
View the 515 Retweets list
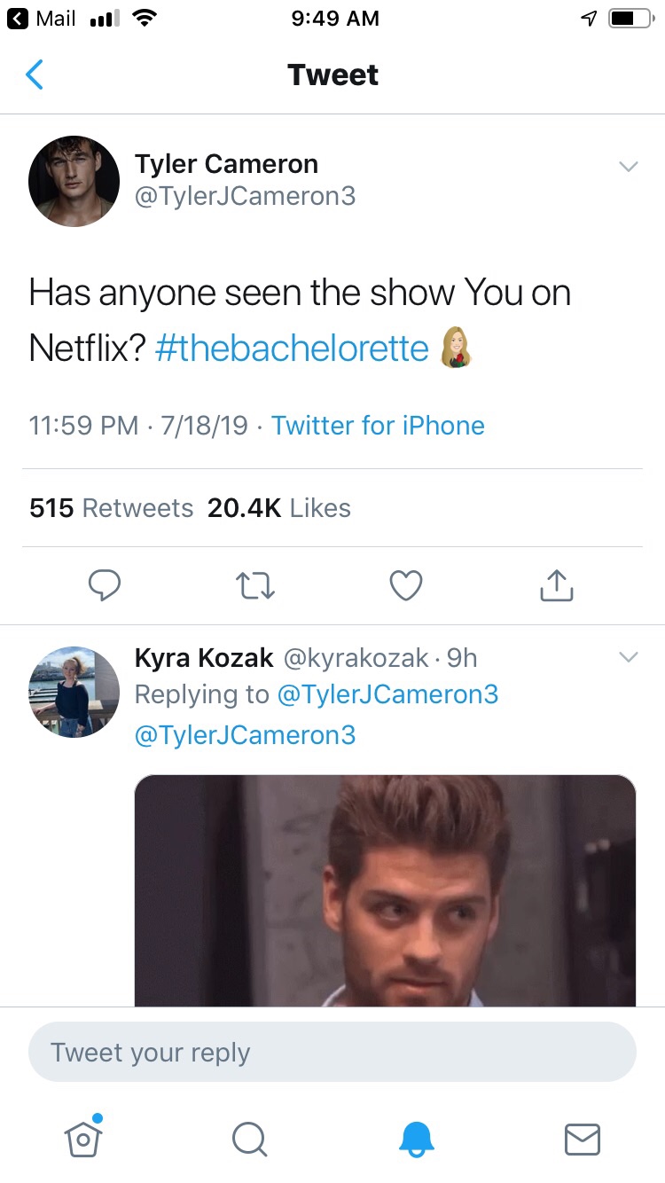(111, 508)
